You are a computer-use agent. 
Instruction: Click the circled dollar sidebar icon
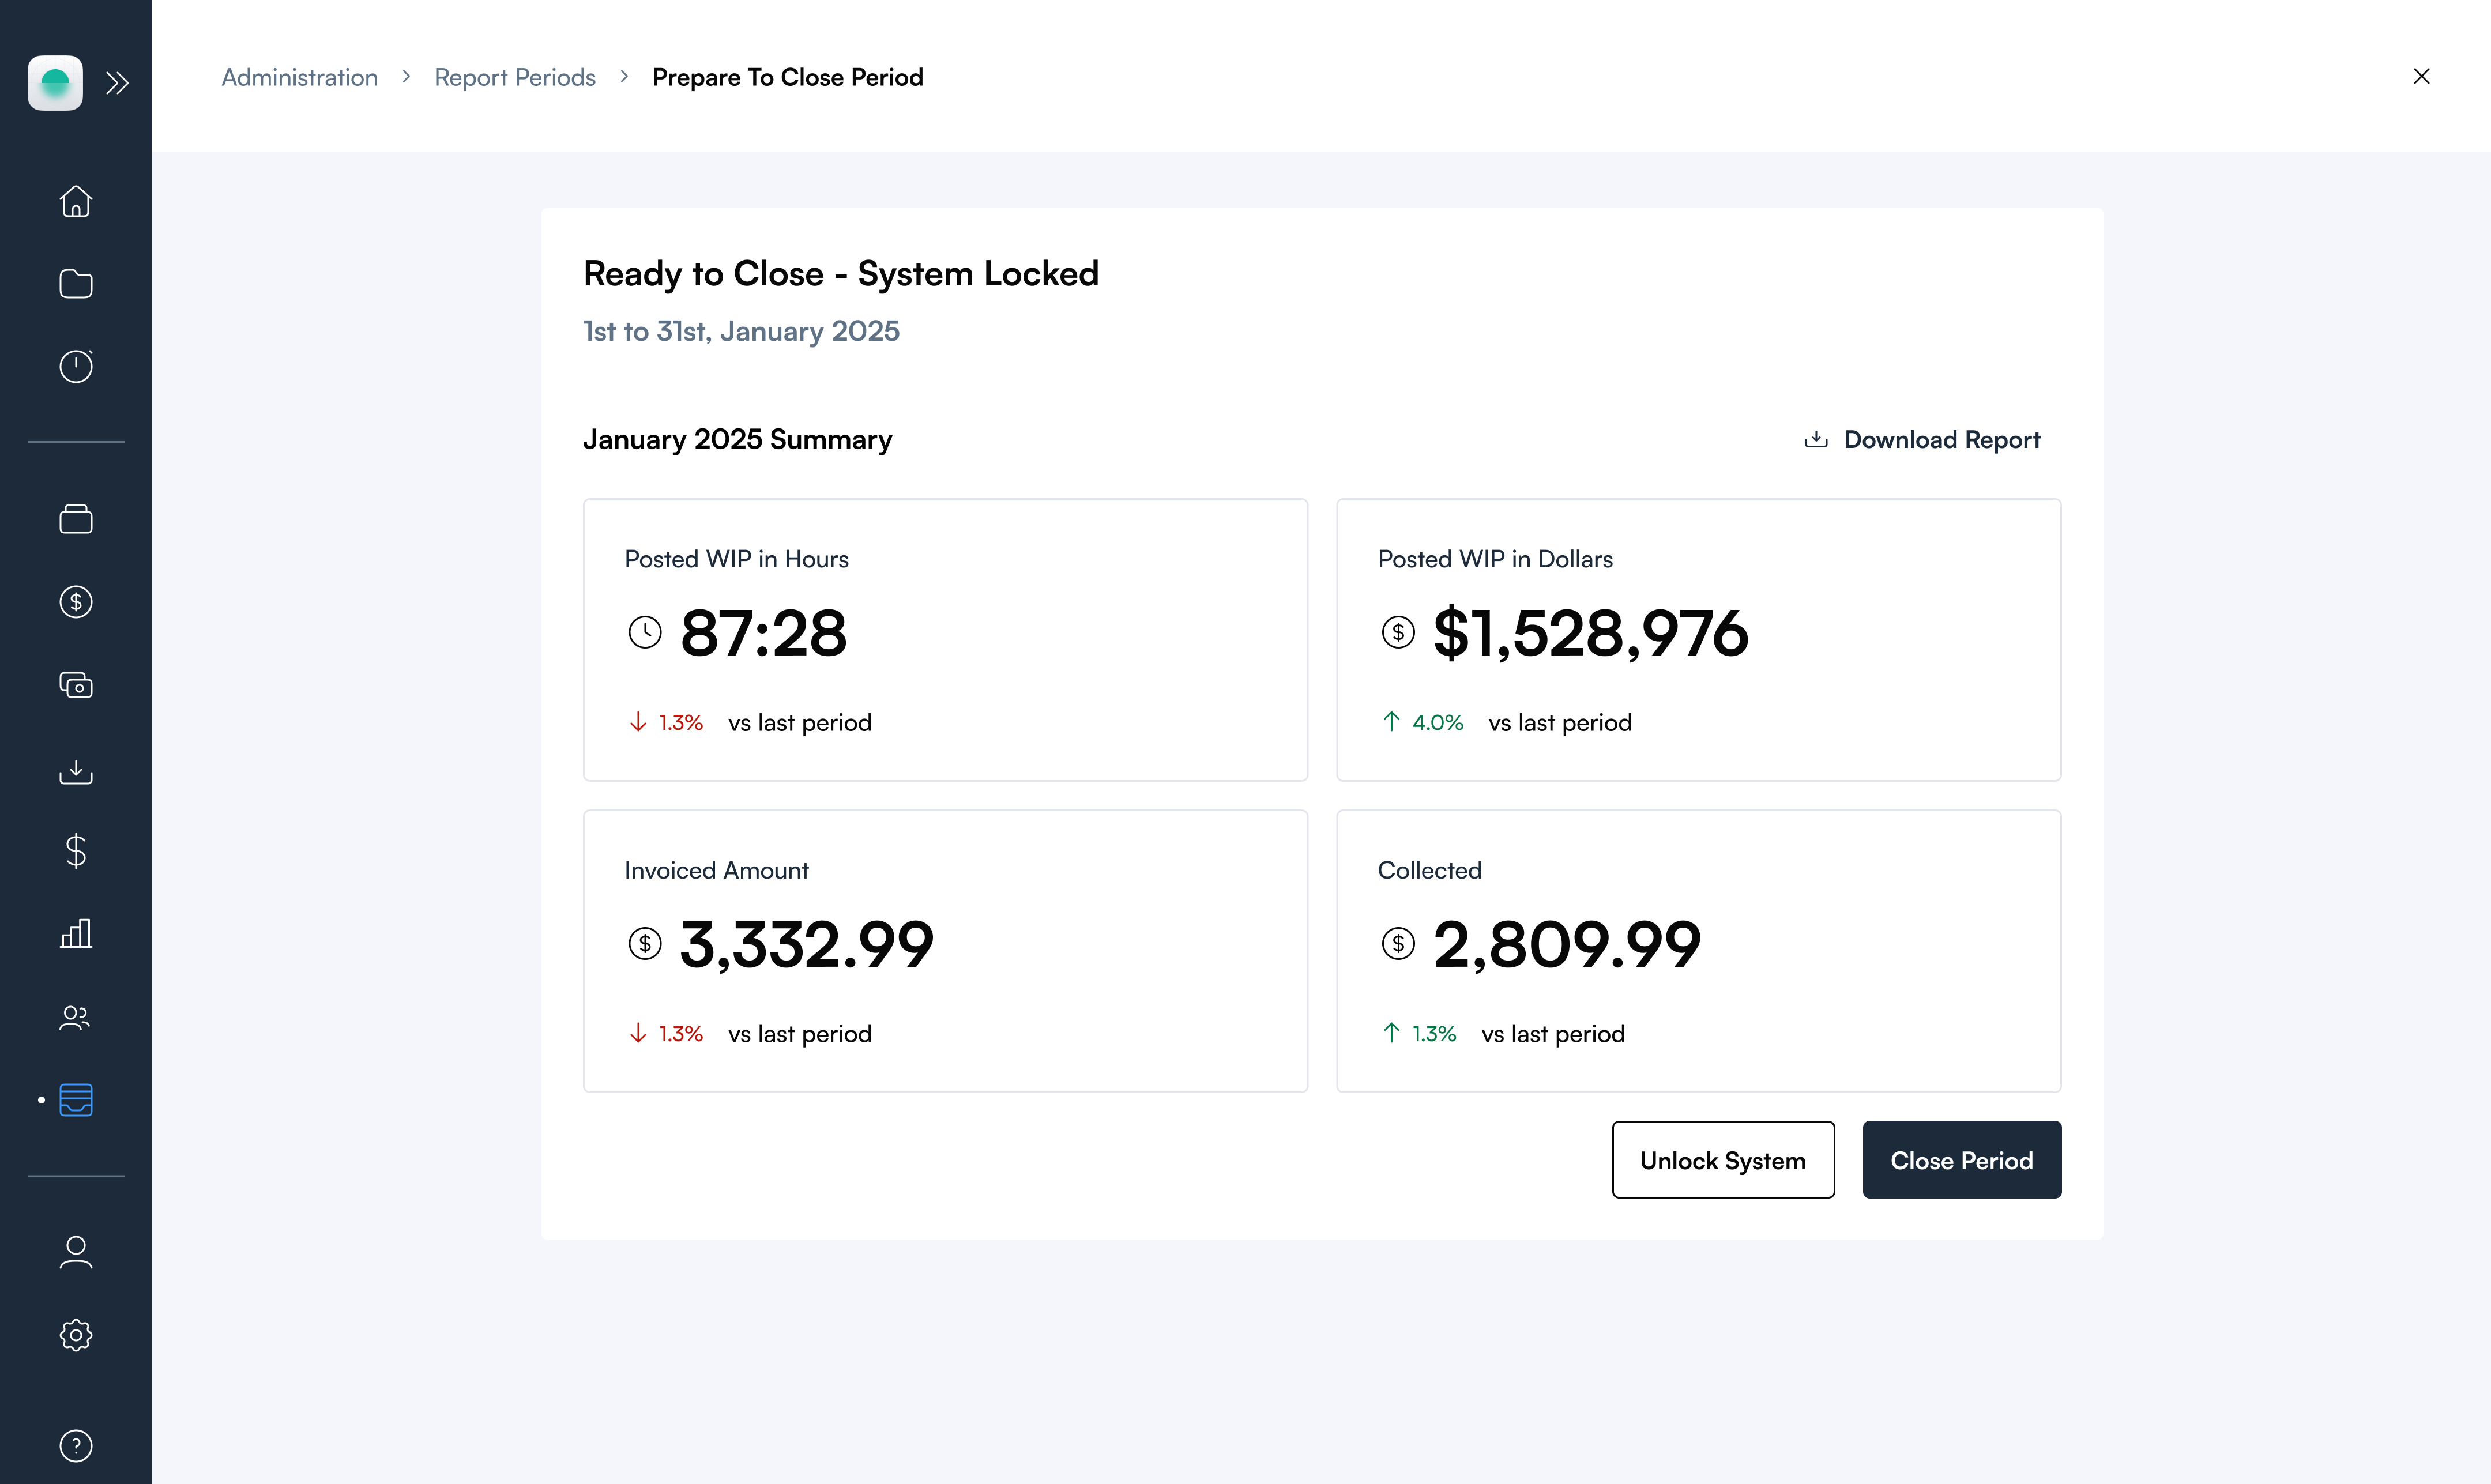[76, 602]
